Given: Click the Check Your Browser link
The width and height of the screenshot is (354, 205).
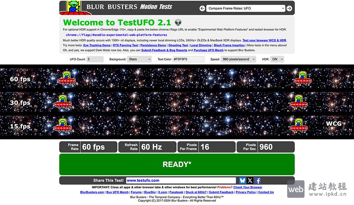Looking at the screenshot, I should pos(248,187).
